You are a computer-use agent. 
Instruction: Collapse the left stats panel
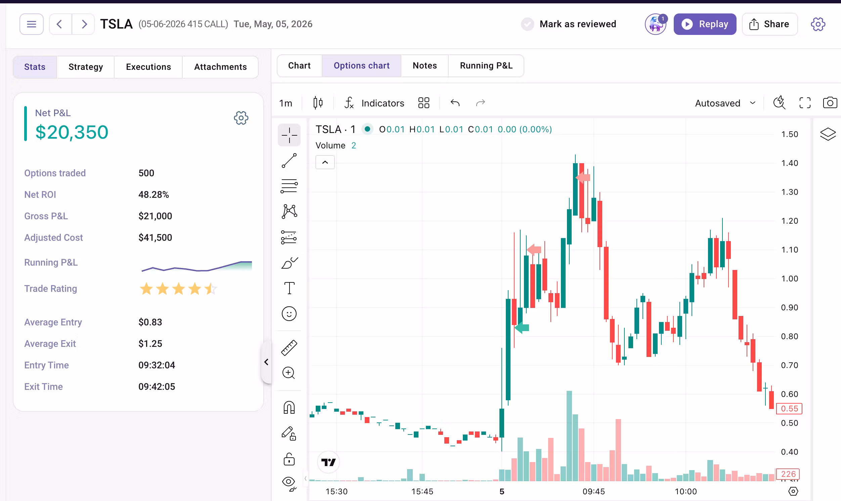click(x=266, y=362)
